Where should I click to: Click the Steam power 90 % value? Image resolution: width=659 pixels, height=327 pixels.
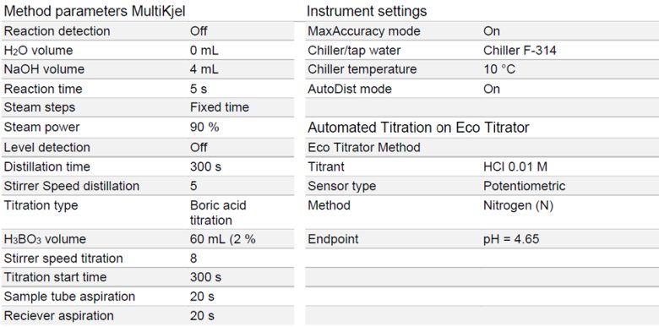pyautogui.click(x=204, y=128)
